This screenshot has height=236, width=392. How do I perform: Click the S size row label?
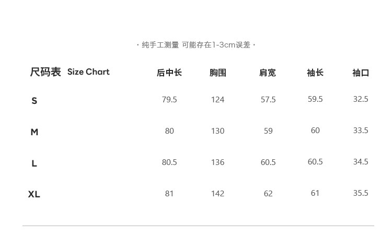tap(34, 101)
